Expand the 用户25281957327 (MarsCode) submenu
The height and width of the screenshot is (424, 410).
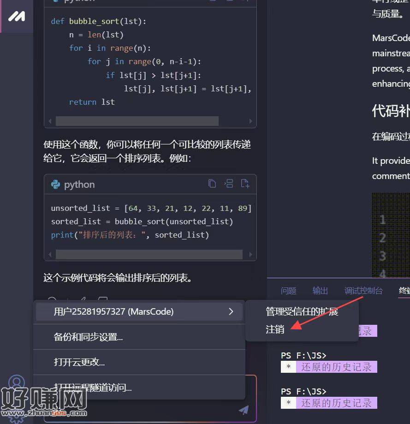[x=139, y=311]
